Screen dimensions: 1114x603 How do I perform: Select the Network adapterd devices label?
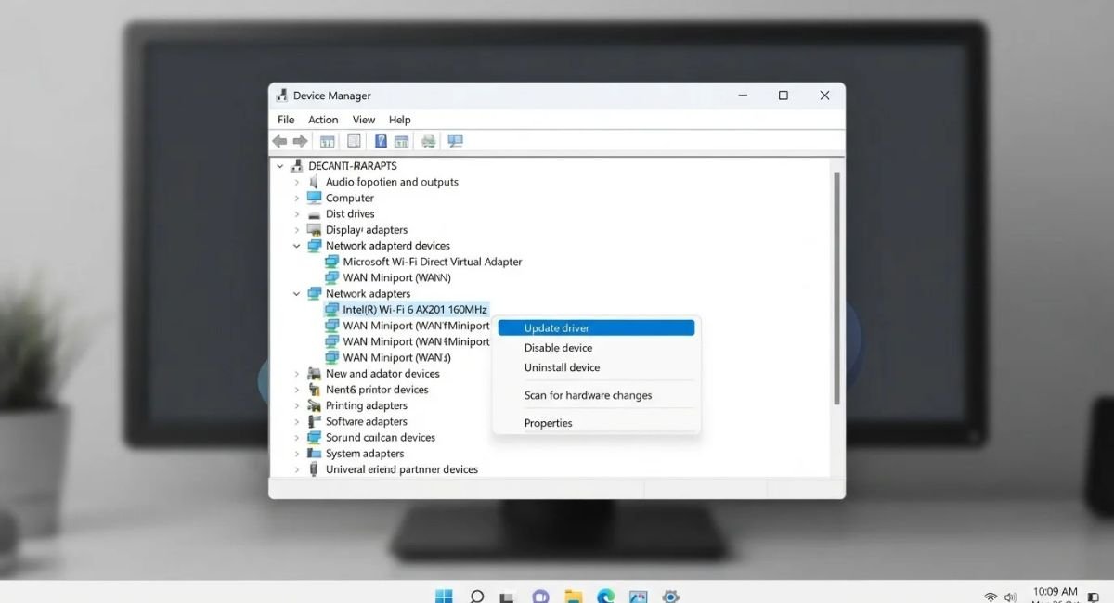click(x=387, y=246)
